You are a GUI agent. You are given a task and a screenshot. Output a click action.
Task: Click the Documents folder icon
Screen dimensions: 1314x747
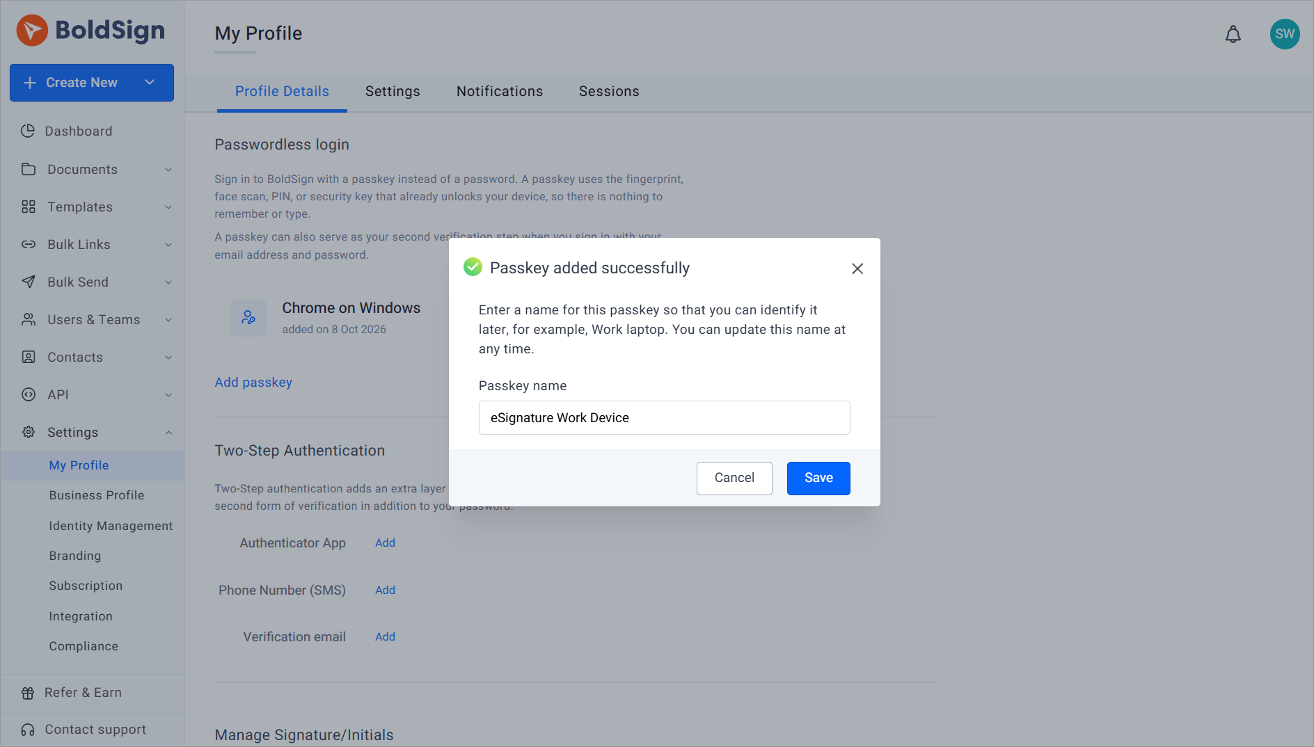coord(29,169)
